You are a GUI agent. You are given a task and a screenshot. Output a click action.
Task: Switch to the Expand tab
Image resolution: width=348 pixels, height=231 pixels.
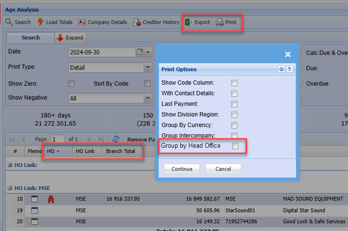[x=70, y=38]
